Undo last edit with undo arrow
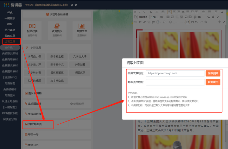Image resolution: width=228 pixels, height=149 pixels. click(196, 22)
